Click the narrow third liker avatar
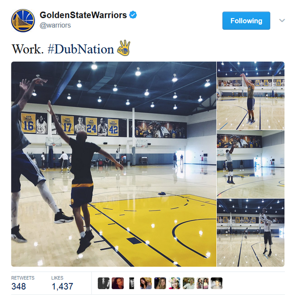 click(132, 283)
